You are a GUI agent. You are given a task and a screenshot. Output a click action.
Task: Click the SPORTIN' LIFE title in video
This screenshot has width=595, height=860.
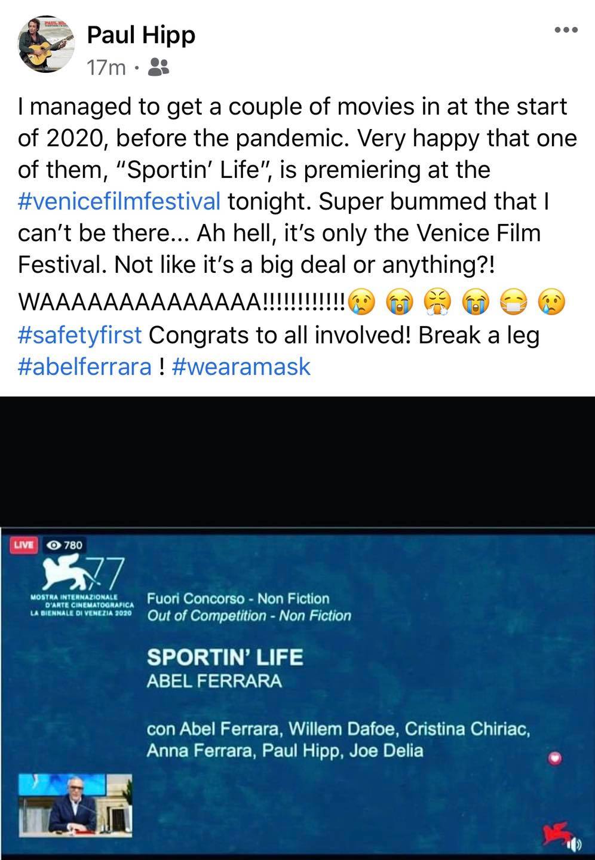coord(225,658)
